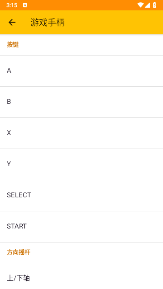Open the A button mapping
Viewport: 163px width, 289px height.
click(x=81, y=71)
